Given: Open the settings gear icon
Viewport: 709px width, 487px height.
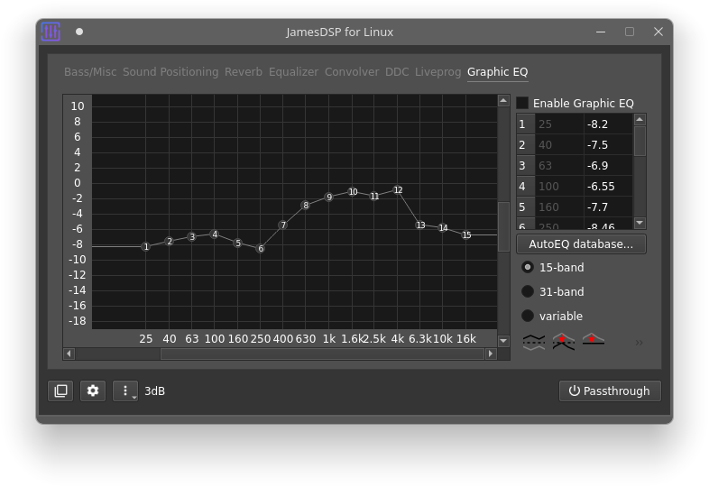Looking at the screenshot, I should 93,391.
